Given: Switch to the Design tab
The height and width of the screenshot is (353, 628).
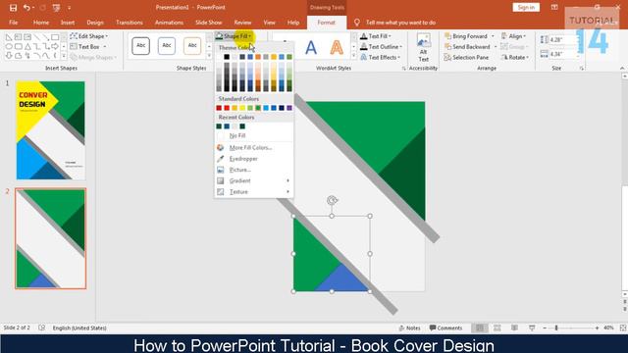Looking at the screenshot, I should click(95, 23).
